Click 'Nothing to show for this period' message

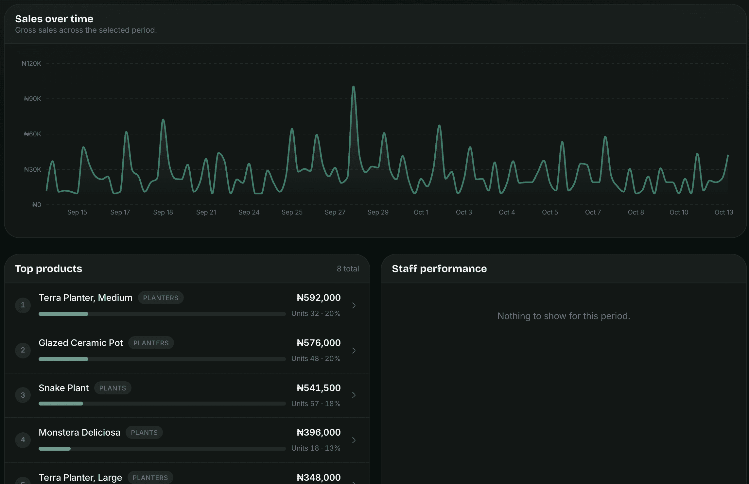pyautogui.click(x=564, y=316)
